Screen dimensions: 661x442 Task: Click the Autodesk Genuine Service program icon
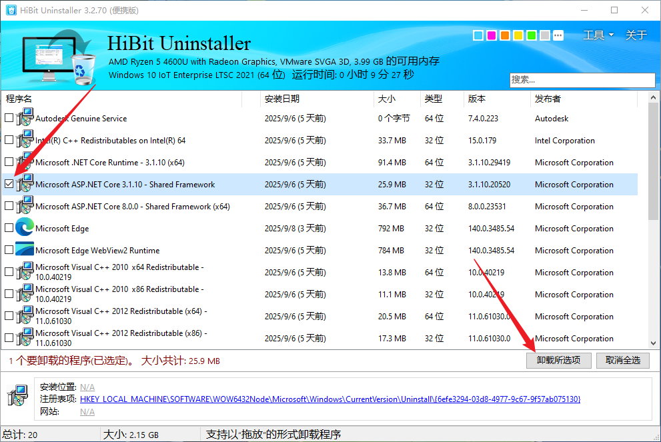[25, 117]
